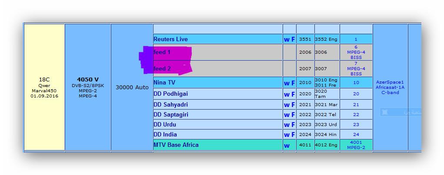Open the DD India channel link

[165, 134]
